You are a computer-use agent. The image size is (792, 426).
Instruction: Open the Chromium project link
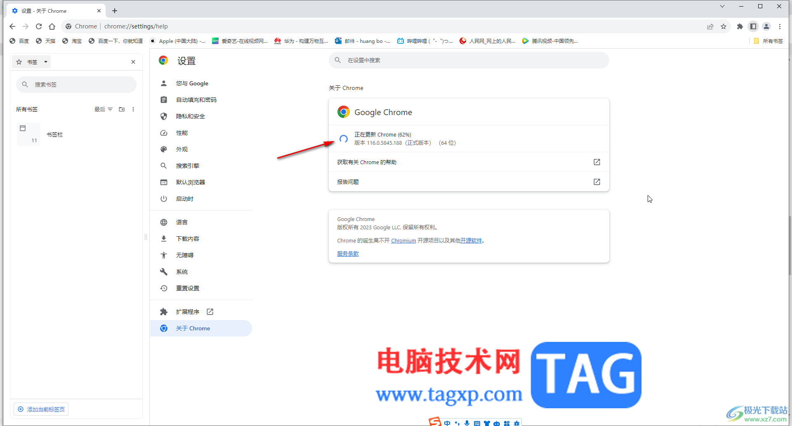pos(403,240)
